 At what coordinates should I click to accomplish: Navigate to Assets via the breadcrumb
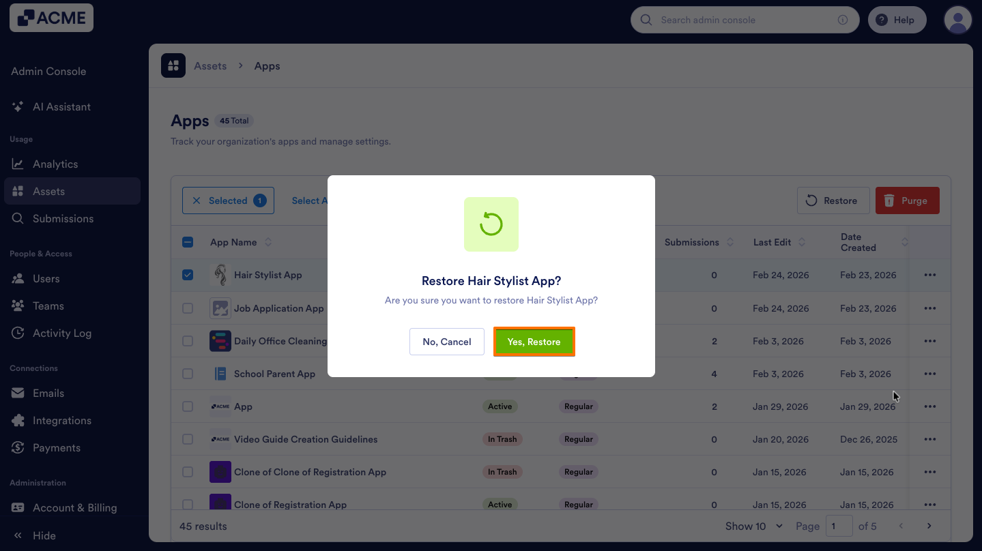click(210, 65)
